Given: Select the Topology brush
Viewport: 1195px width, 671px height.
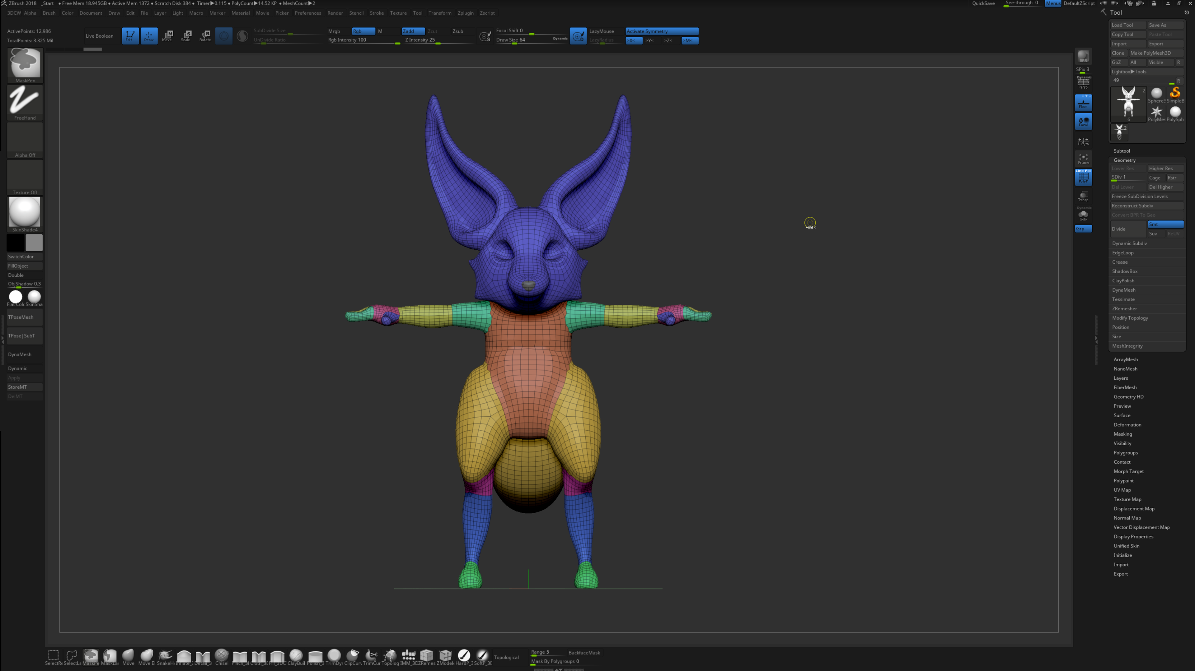Looking at the screenshot, I should tap(390, 657).
